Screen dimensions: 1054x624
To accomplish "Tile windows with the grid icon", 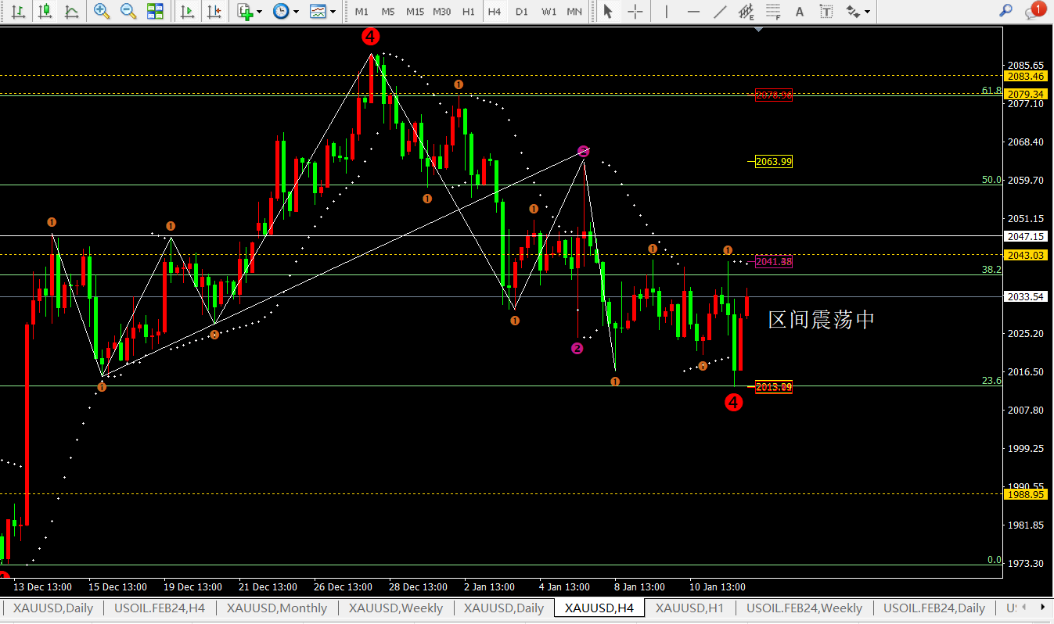I will click(x=155, y=11).
